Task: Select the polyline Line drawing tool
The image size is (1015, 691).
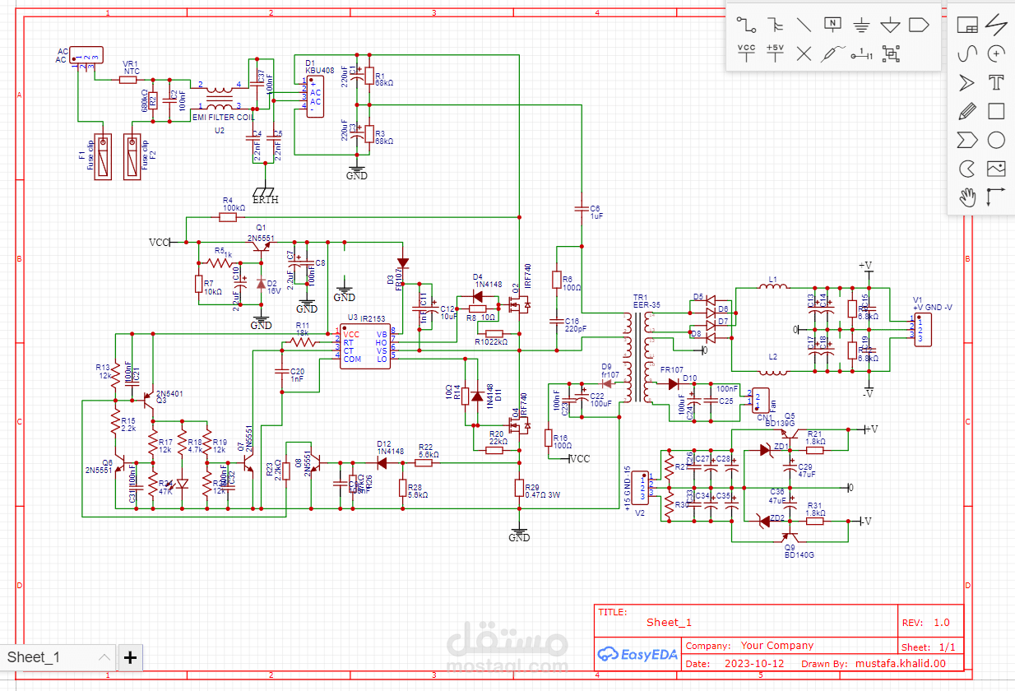Action: 996,25
